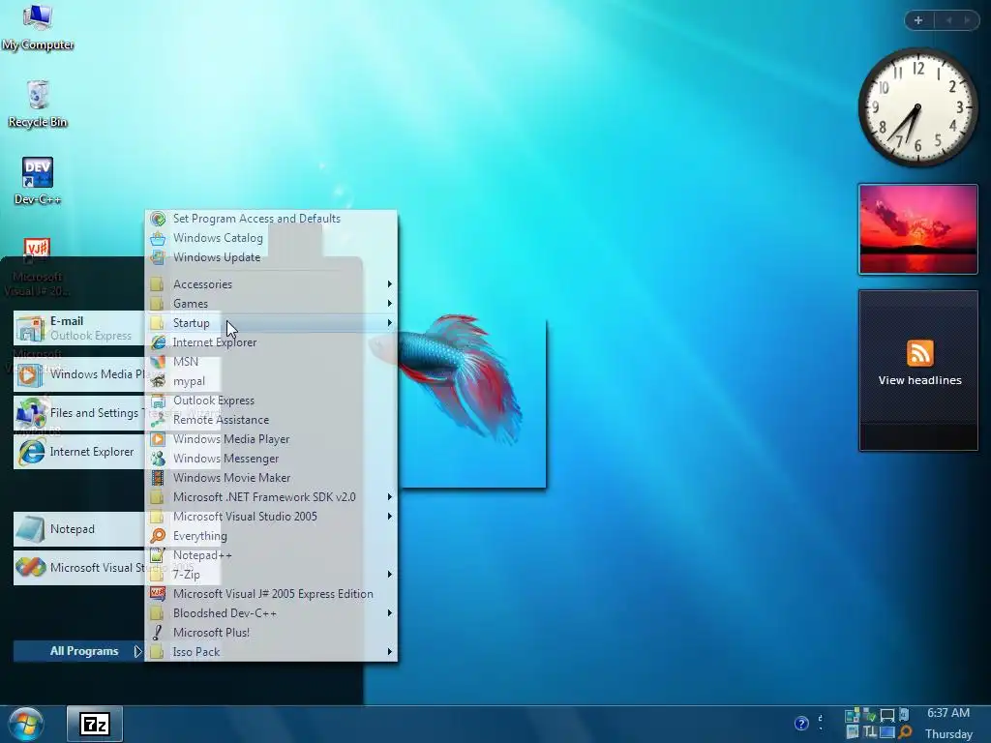Screen dimensions: 991x743
Task: Select the My Computer desktop icon
Action: [38, 26]
